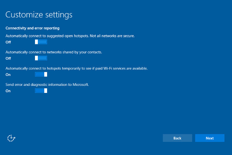Click the paid Wi-Fi services description text

76,68
